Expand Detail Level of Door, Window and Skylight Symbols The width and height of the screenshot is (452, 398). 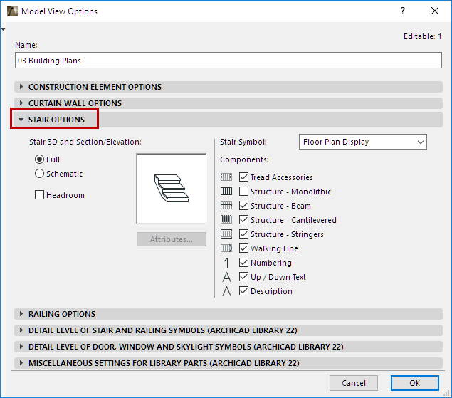(228, 347)
